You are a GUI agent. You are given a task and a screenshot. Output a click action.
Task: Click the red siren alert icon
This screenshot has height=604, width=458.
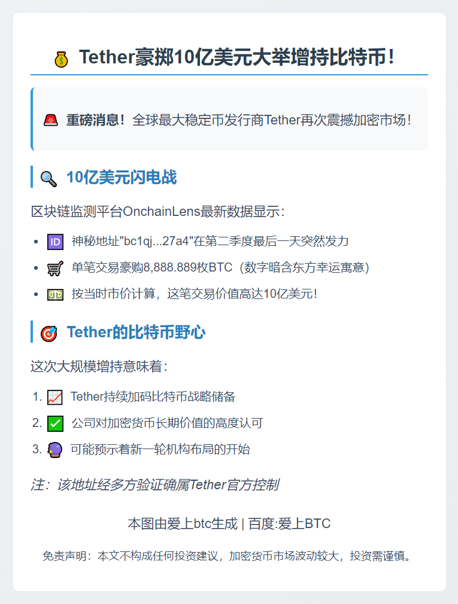point(51,120)
